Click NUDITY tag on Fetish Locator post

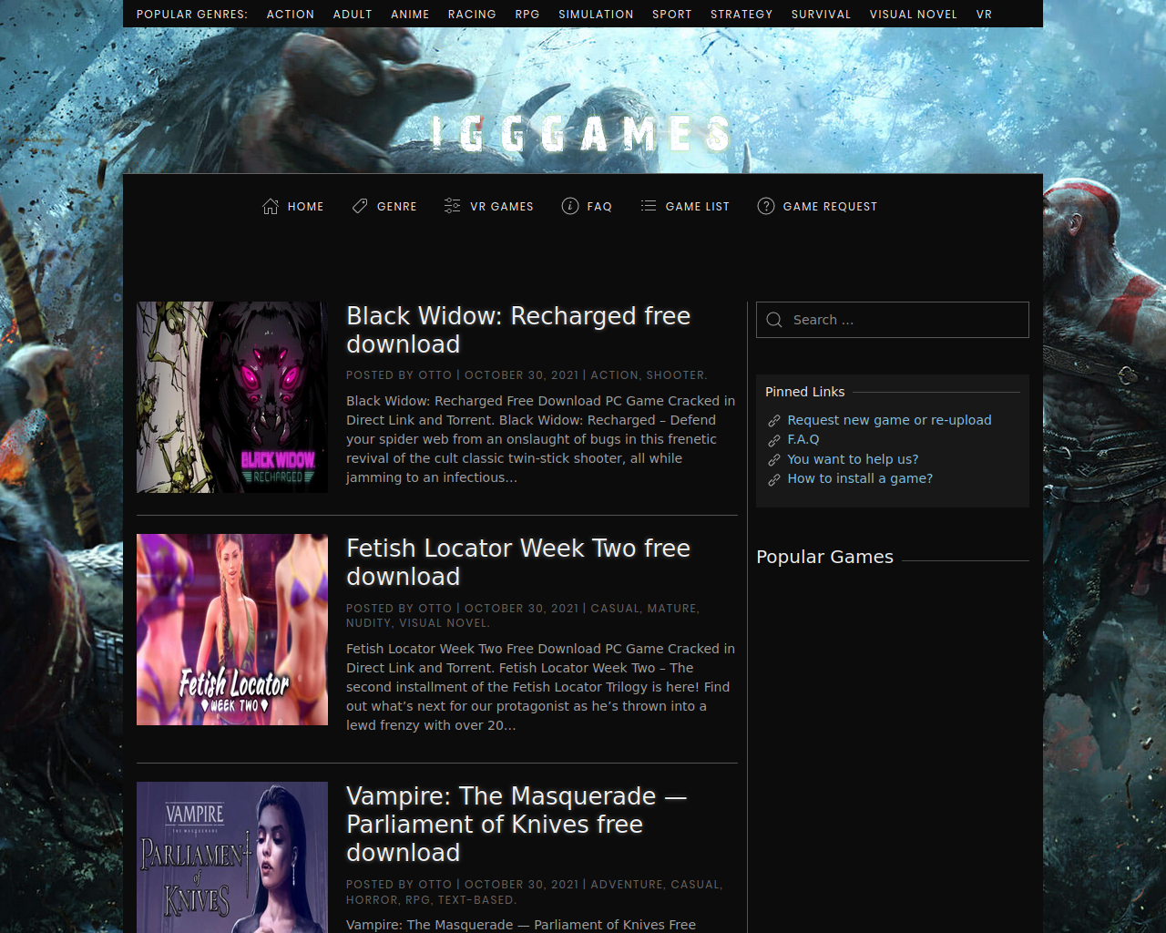(368, 623)
